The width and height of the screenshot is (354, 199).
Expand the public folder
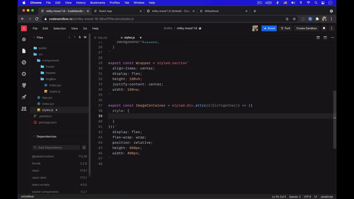pos(42,48)
